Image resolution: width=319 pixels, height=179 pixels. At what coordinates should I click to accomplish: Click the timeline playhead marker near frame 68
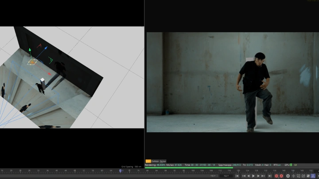[x=121, y=171]
